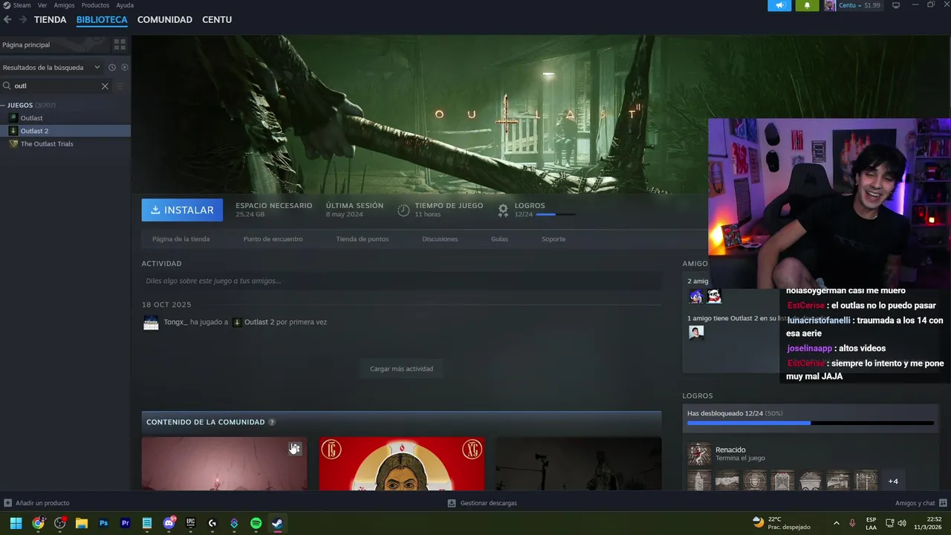Viewport: 951px width, 535px height.
Task: Open Punto de encuentro link
Action: [273, 239]
